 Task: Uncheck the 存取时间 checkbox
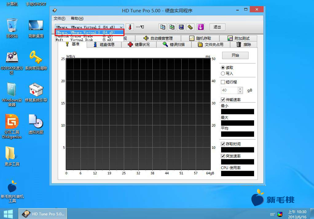tap(223, 144)
